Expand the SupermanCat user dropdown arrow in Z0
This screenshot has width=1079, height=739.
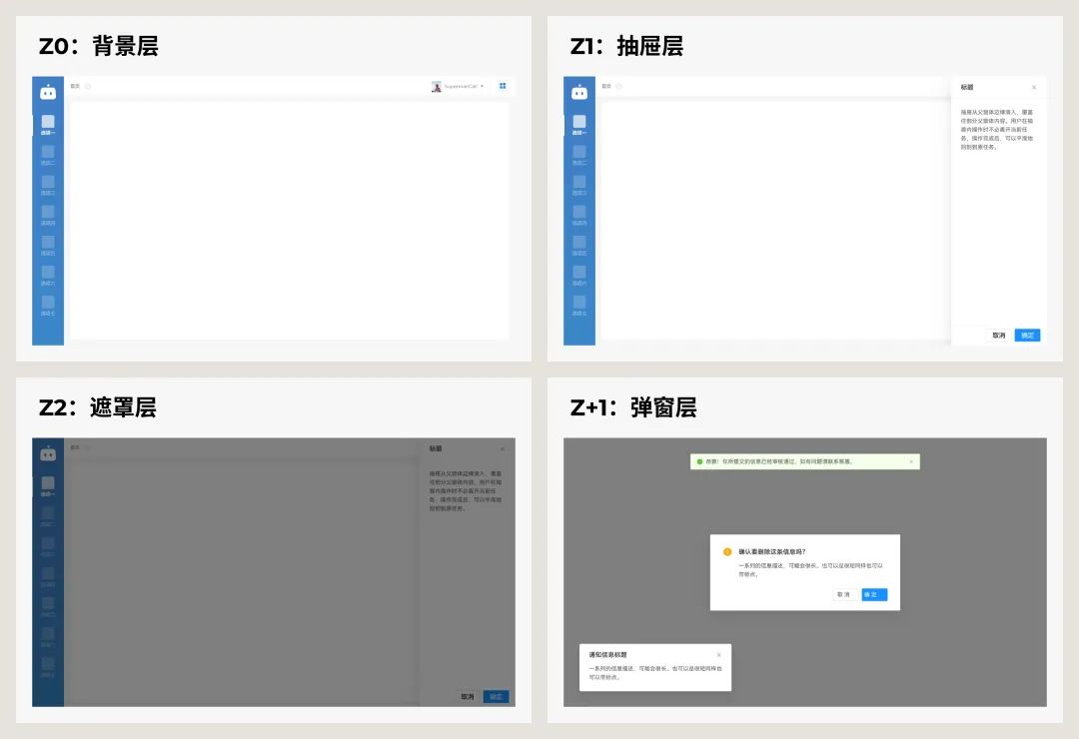pyautogui.click(x=482, y=86)
